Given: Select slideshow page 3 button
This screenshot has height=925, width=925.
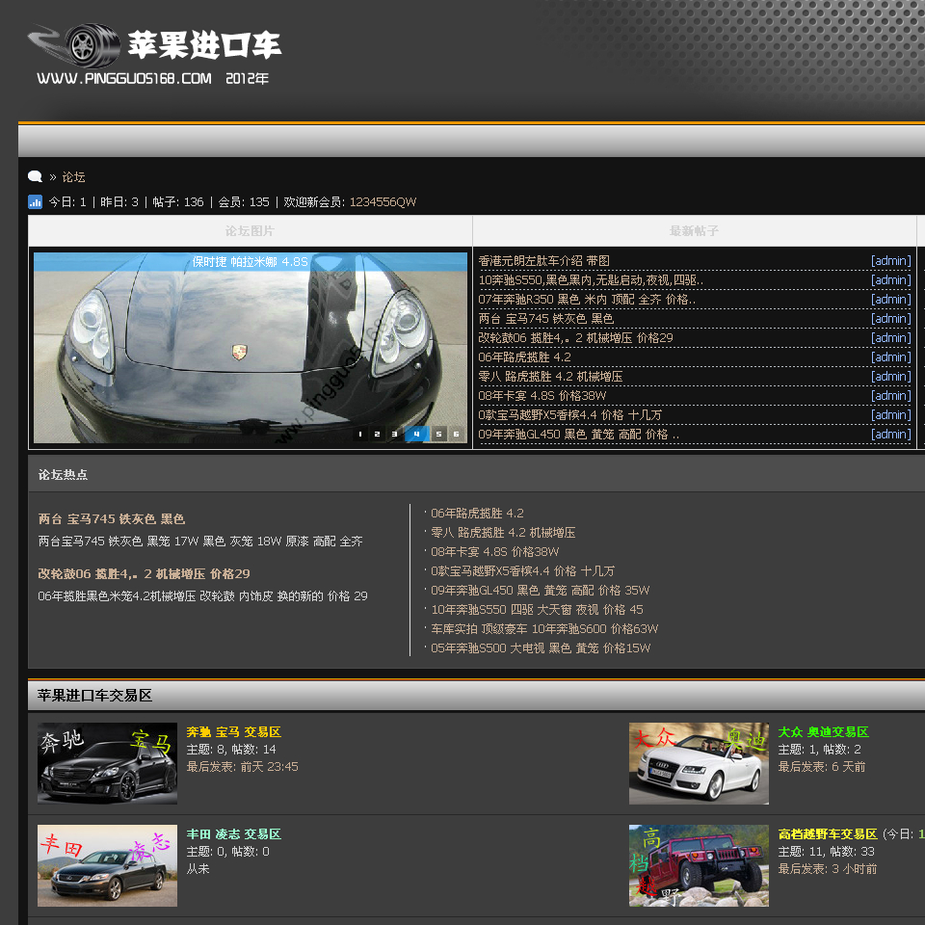Looking at the screenshot, I should [x=394, y=434].
